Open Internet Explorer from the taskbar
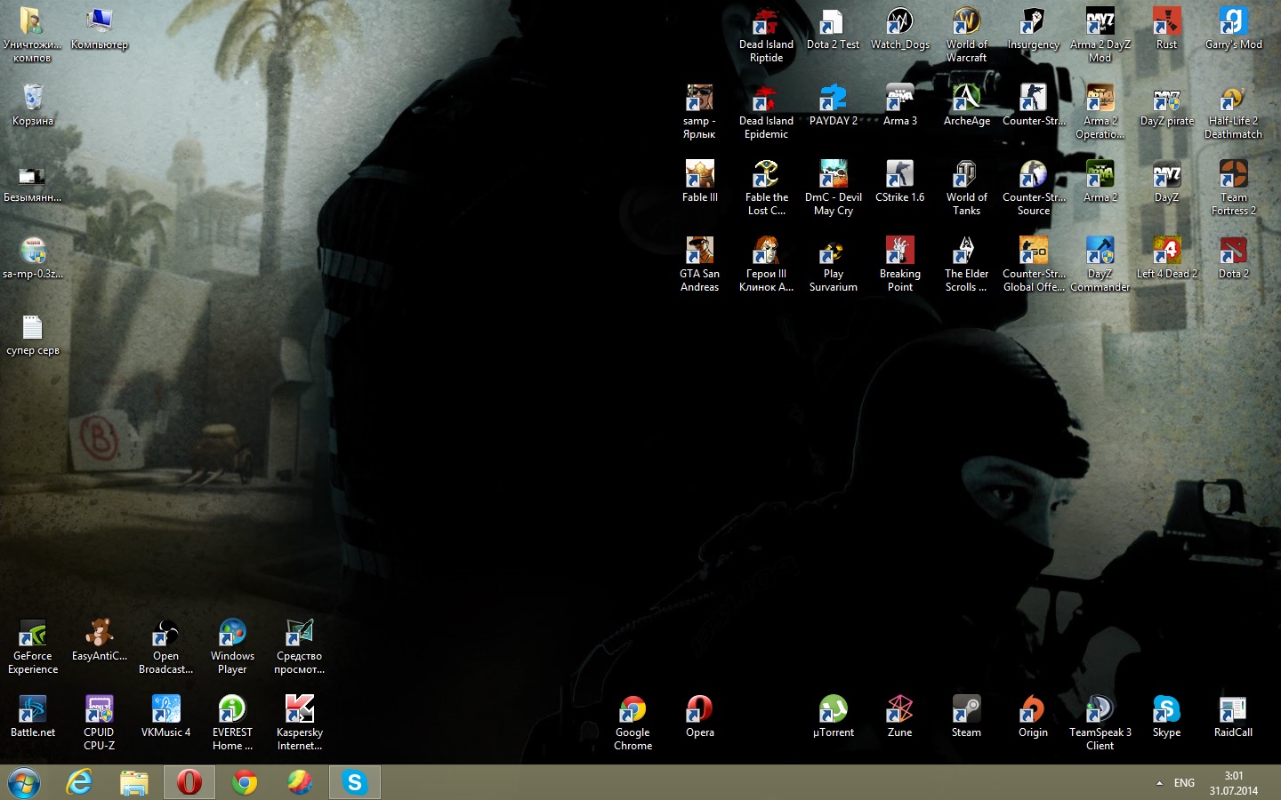Viewport: 1281px width, 800px height. coord(79,782)
